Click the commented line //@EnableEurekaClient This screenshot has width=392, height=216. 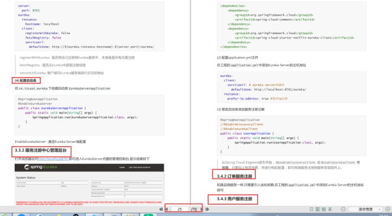coord(239,129)
